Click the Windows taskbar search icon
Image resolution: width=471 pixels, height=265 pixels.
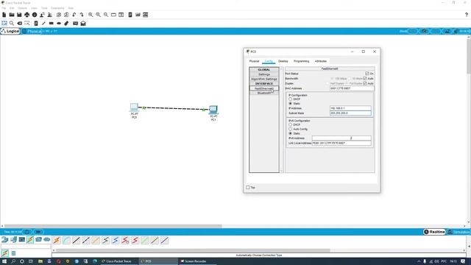(13, 261)
